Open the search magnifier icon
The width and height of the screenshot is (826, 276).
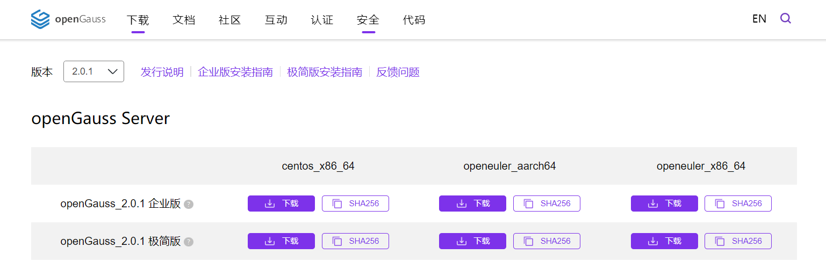[x=786, y=19]
